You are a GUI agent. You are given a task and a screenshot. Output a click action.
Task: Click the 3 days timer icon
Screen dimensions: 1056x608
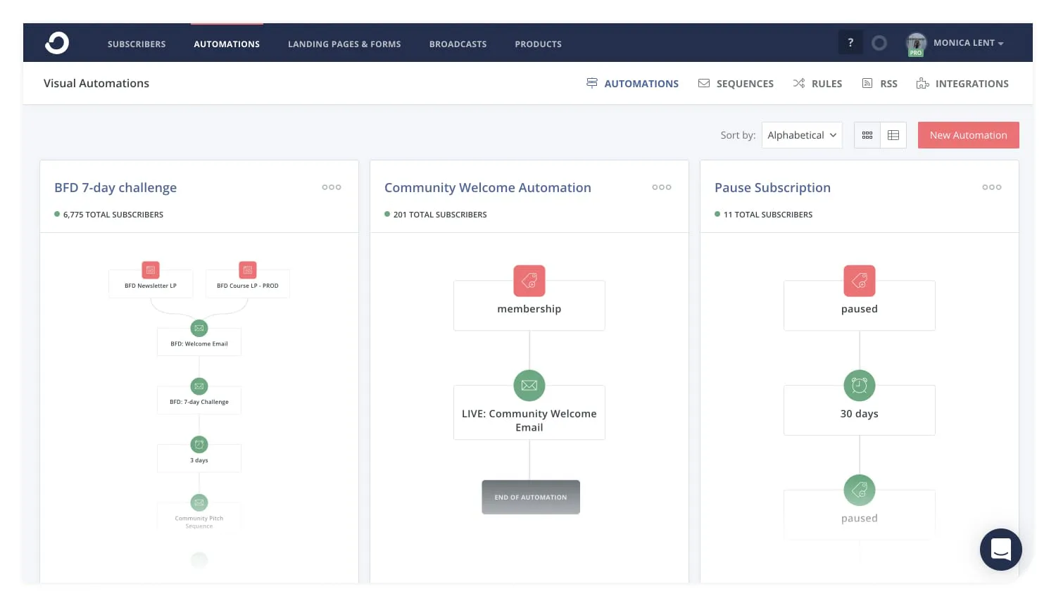[199, 444]
